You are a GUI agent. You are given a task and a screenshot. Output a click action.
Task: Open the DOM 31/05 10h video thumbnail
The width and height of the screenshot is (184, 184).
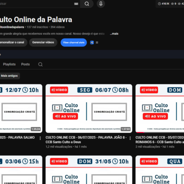click(89, 170)
